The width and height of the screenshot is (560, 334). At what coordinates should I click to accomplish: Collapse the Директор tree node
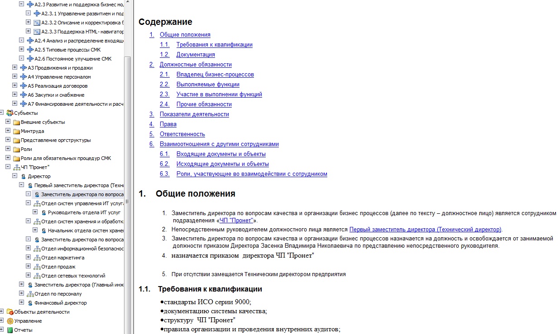(14, 176)
